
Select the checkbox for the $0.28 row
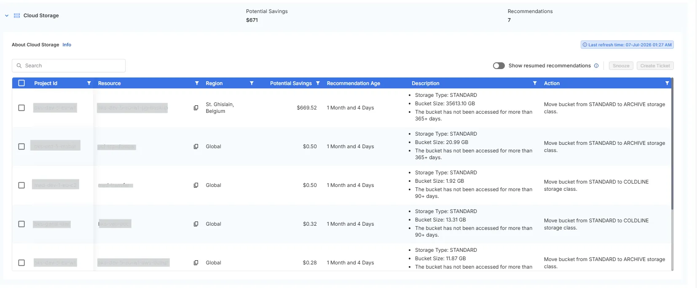click(21, 263)
